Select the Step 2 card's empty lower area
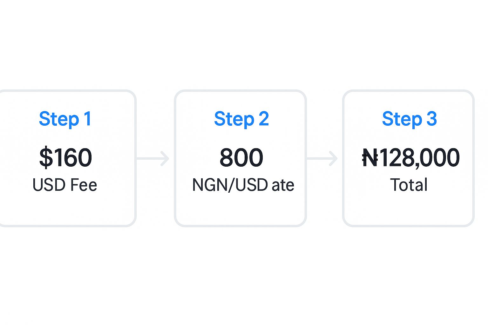Screen dimensions: 488x325 click(x=241, y=209)
